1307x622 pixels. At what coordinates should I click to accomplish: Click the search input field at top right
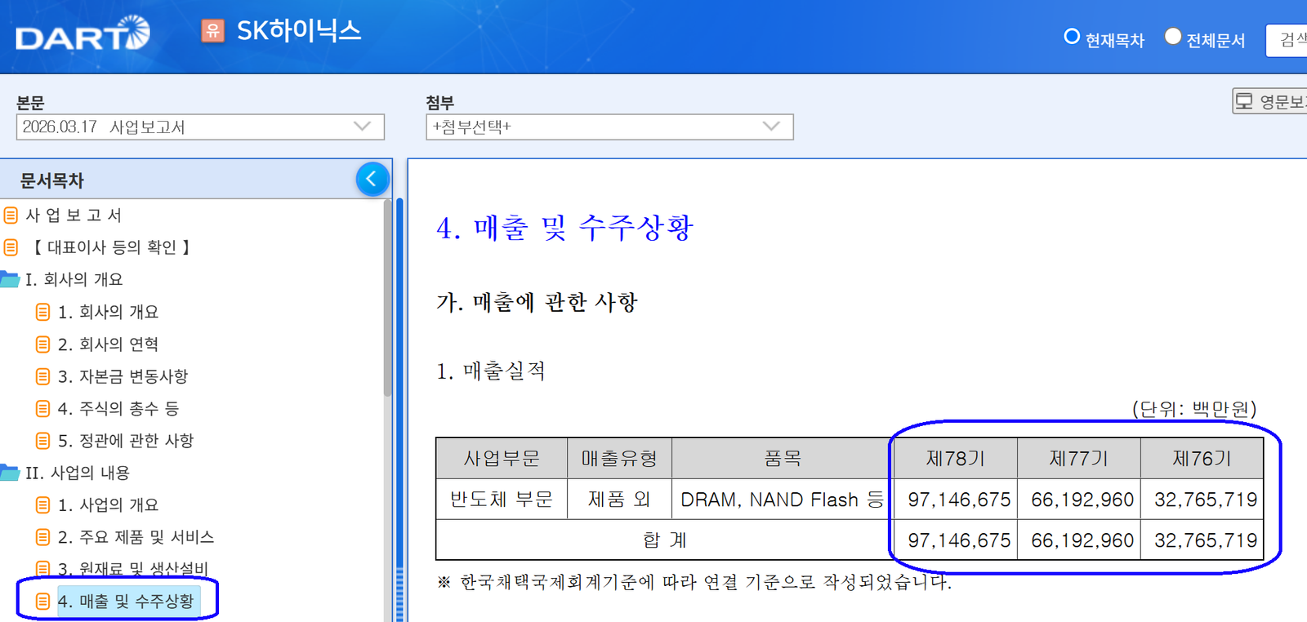pyautogui.click(x=1287, y=40)
